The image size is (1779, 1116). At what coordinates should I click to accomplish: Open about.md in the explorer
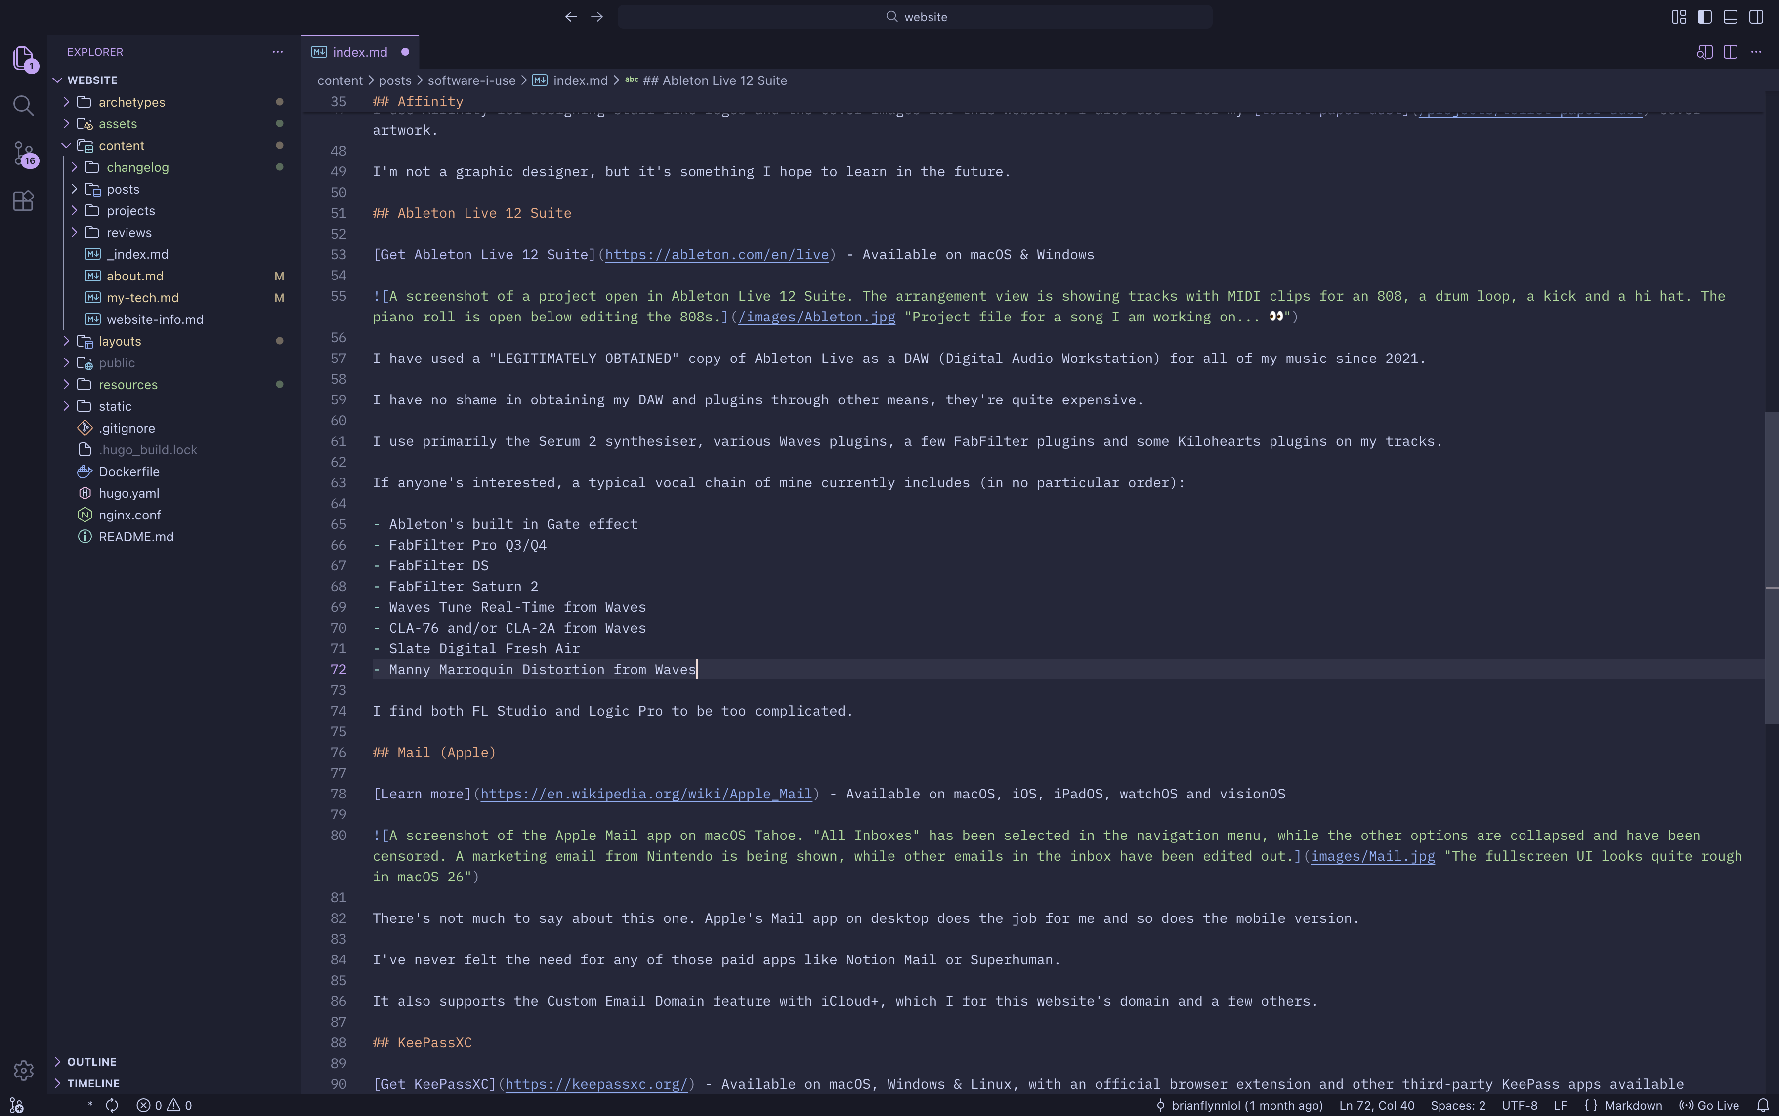pos(134,276)
